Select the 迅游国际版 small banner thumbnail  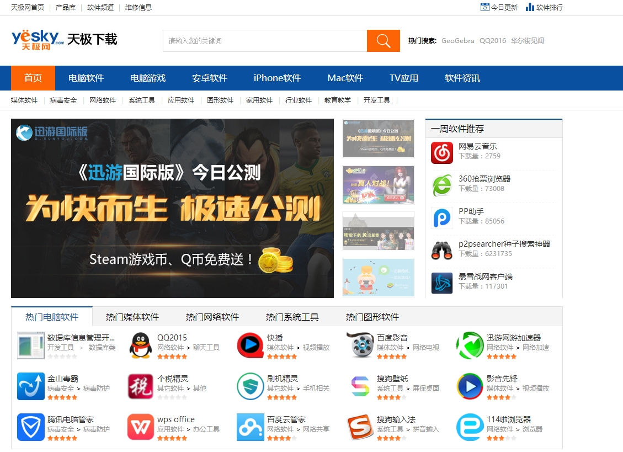tap(379, 139)
